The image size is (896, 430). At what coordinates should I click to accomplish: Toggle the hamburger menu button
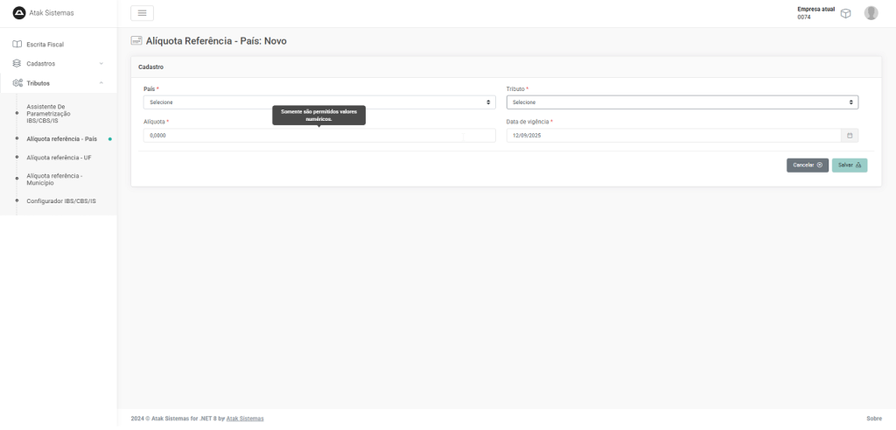(142, 12)
